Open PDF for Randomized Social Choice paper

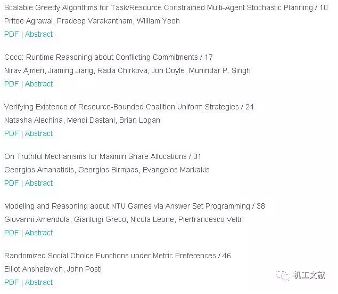click(11, 282)
